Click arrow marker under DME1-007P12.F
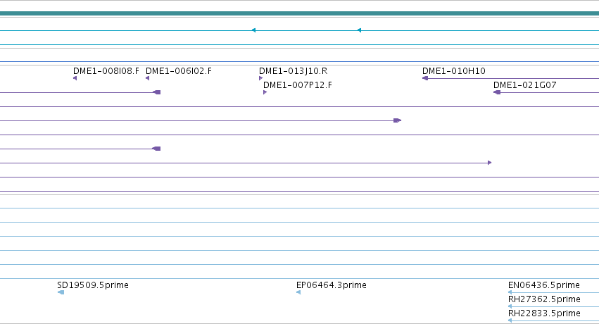The image size is (599, 324). tap(265, 92)
